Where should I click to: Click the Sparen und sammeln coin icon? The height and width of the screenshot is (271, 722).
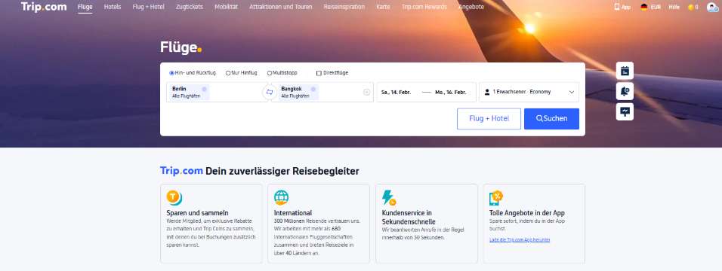click(174, 197)
